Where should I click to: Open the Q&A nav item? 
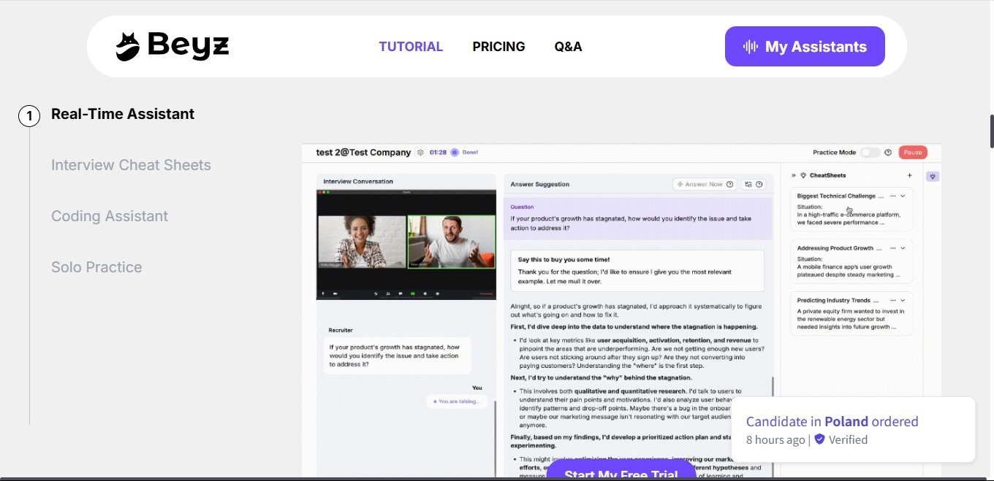(568, 47)
